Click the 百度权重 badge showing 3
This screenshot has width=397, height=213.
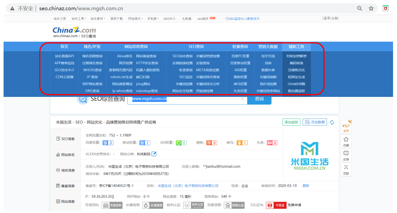point(108,143)
